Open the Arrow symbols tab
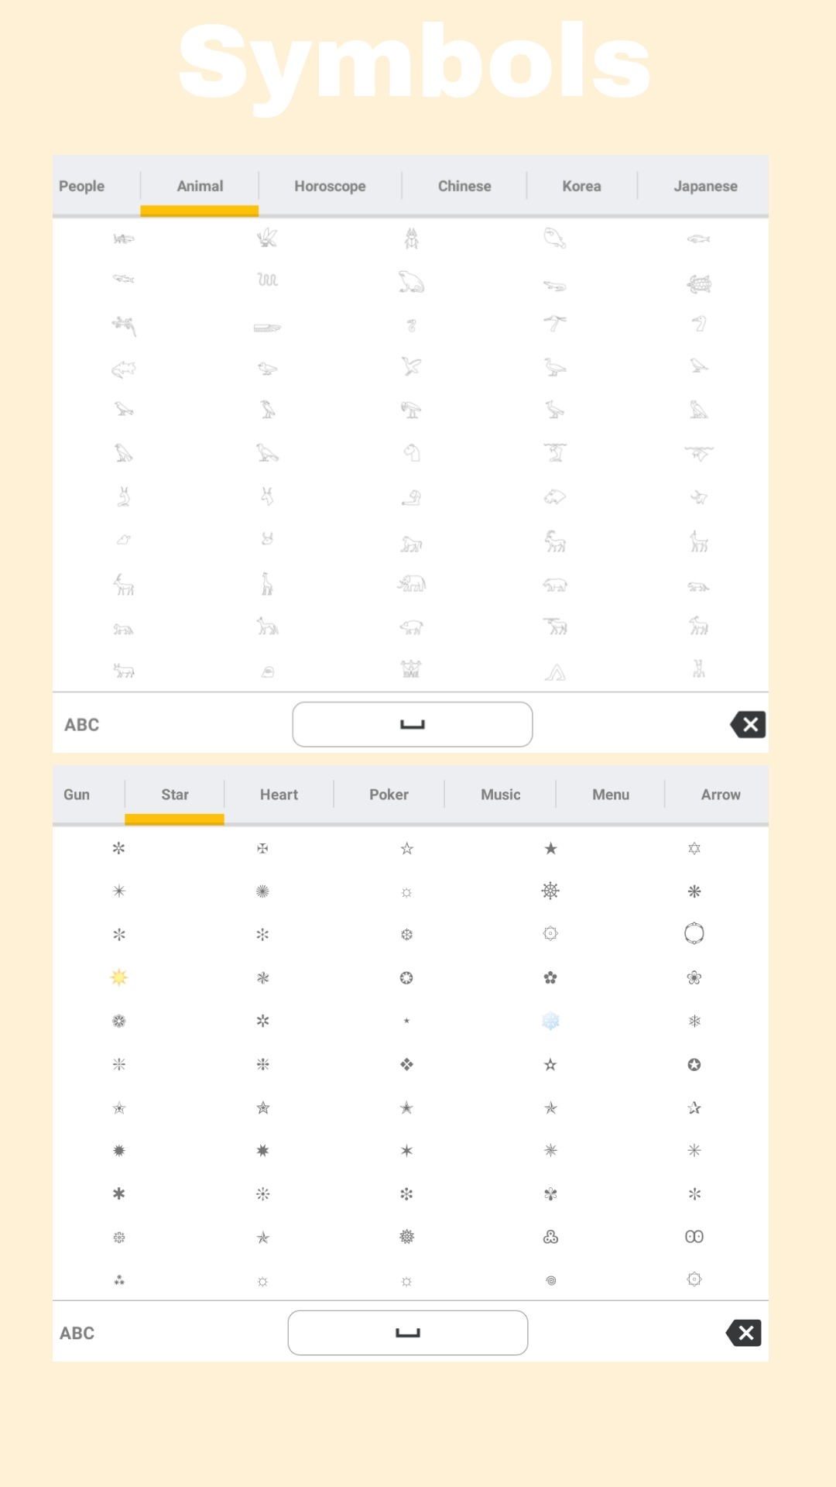The image size is (836, 1487). pos(721,795)
